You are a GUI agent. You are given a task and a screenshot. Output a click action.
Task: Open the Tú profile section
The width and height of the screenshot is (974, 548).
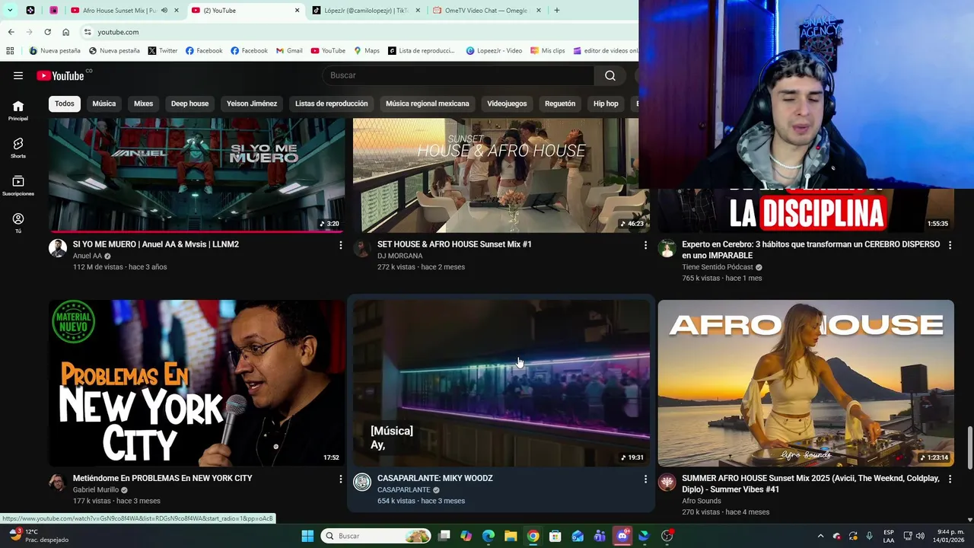point(18,224)
